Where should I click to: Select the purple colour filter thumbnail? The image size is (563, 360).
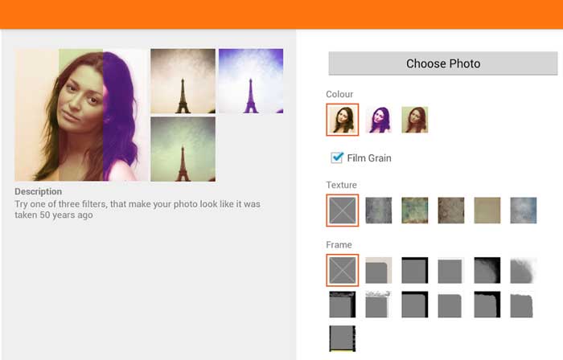point(379,120)
